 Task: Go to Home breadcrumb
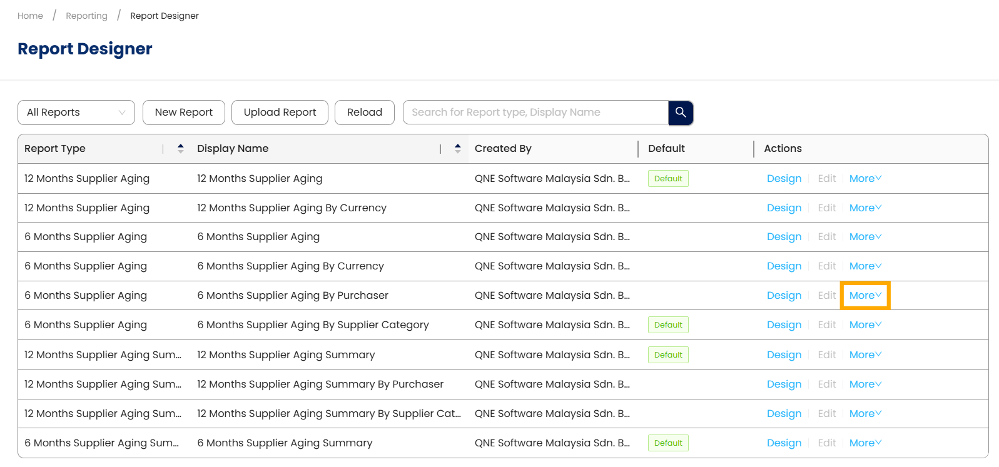click(x=30, y=16)
